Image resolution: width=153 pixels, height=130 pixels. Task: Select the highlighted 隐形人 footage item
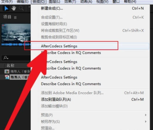click(x=20, y=77)
